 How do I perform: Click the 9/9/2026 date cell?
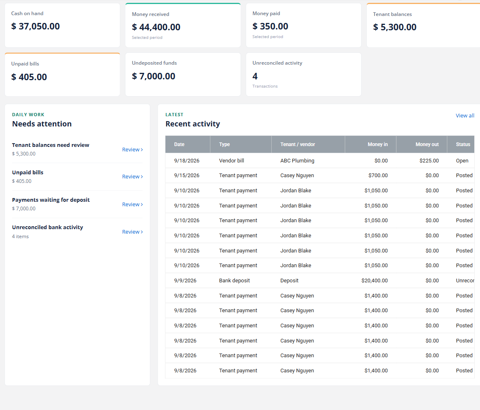(x=185, y=281)
